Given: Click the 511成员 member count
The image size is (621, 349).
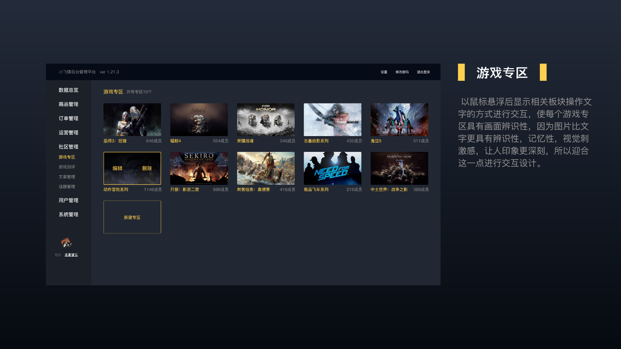Looking at the screenshot, I should [421, 141].
